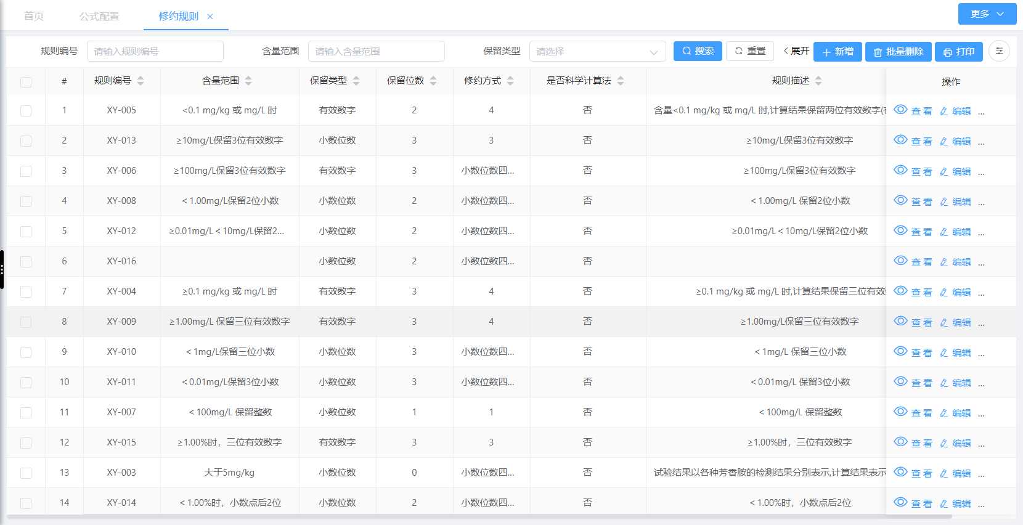Click the pencil edit icon for XY-009
1023x525 pixels.
click(944, 322)
